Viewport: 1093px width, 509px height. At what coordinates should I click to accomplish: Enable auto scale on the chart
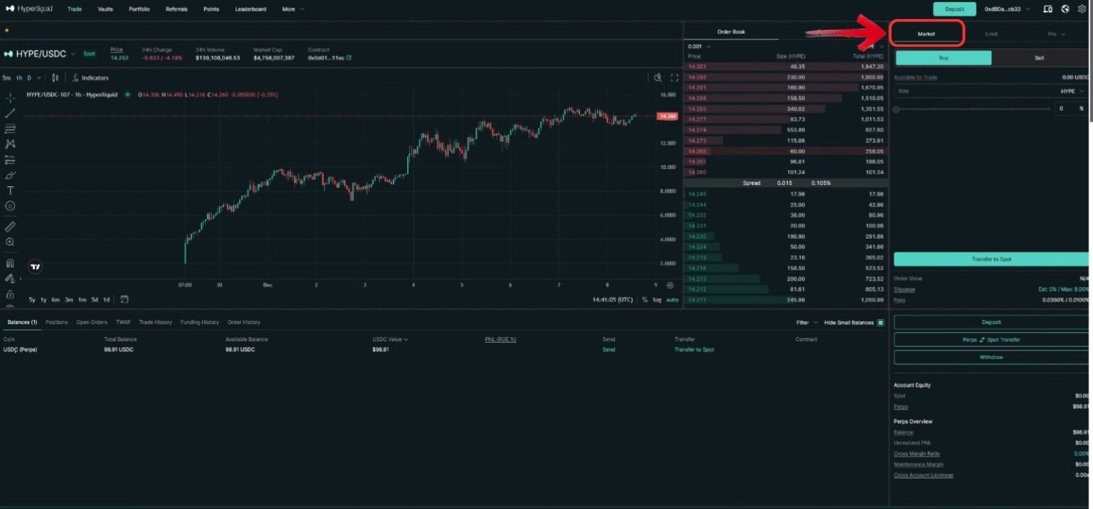pyautogui.click(x=672, y=299)
